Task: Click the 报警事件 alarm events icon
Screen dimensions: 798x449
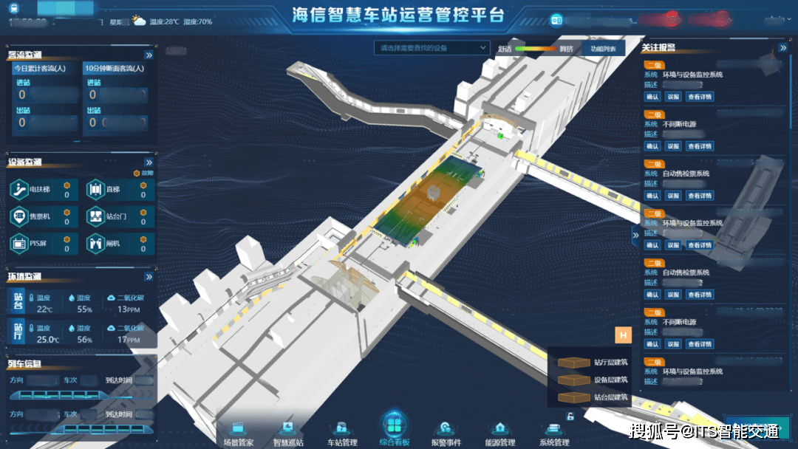Action: (446, 428)
